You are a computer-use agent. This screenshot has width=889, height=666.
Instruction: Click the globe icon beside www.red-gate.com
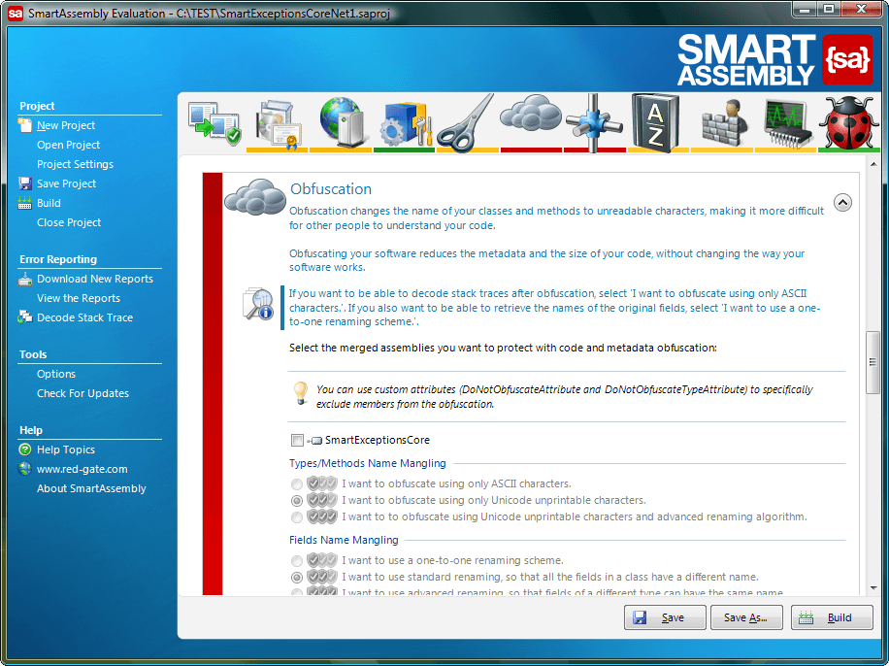pos(25,469)
